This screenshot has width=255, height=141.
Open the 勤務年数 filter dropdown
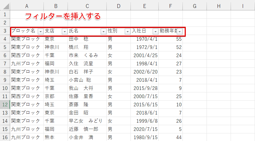tap(179, 31)
